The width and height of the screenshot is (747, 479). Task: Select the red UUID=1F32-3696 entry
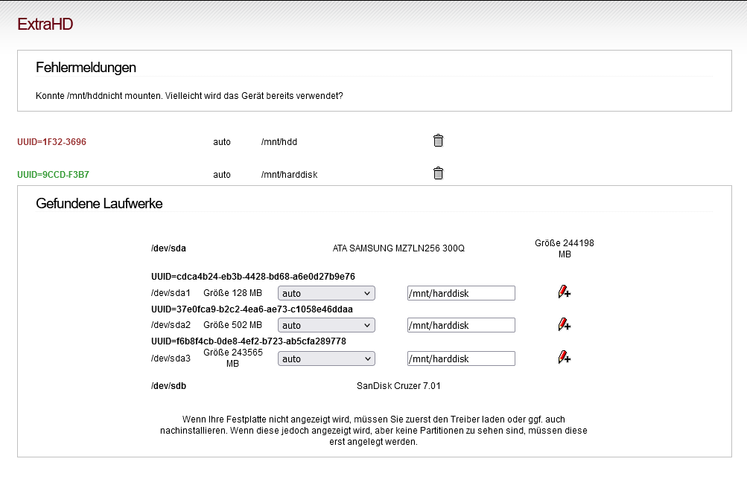(51, 142)
